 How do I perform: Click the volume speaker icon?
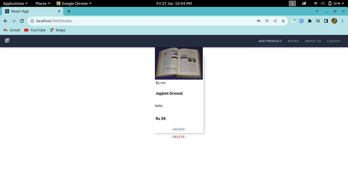pyautogui.click(x=323, y=3)
